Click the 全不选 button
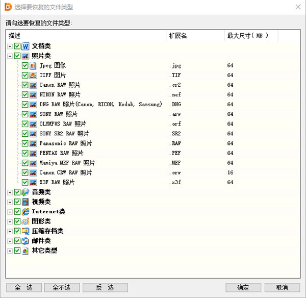Screen dimensions: 306x298 pyautogui.click(x=62, y=287)
